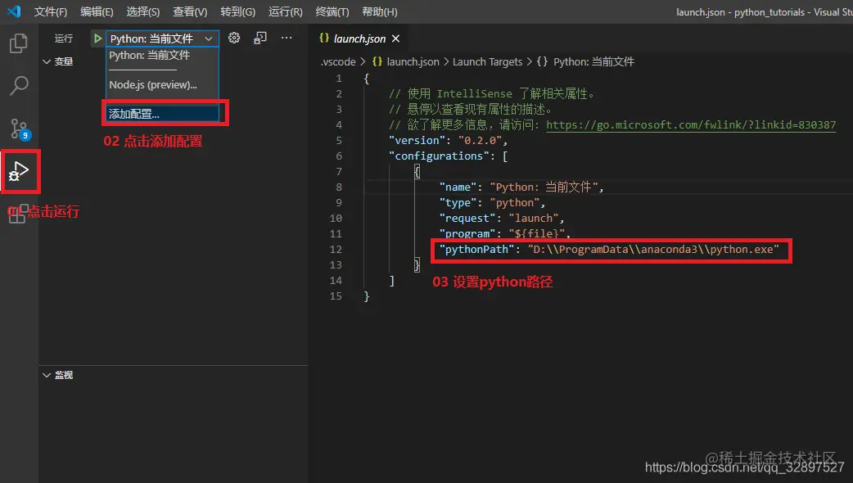
Task: Open the 转到(G) menu
Action: tap(237, 12)
